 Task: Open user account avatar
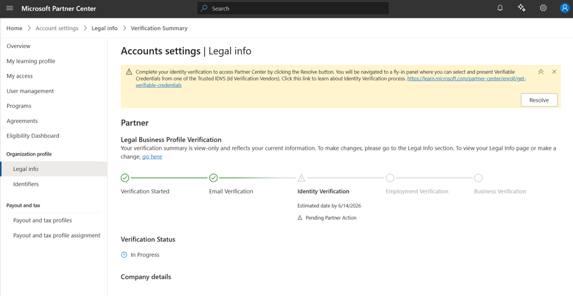click(x=565, y=8)
